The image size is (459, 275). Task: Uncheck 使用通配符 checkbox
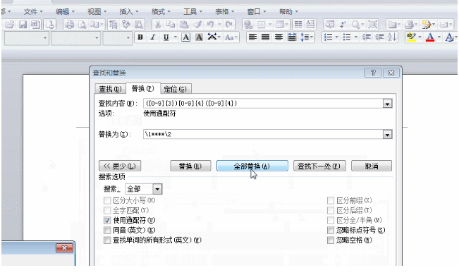(x=107, y=220)
